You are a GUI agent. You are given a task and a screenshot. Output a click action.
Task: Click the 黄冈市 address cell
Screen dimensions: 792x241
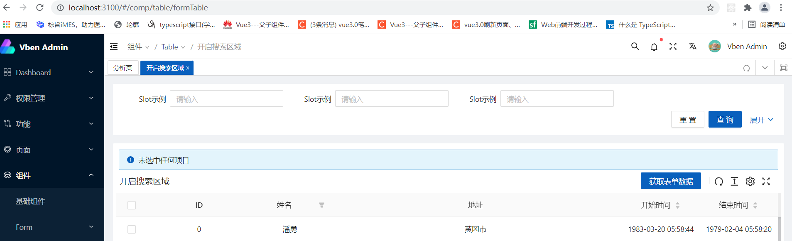[x=476, y=229]
